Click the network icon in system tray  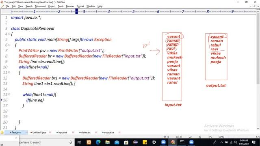pos(231,142)
